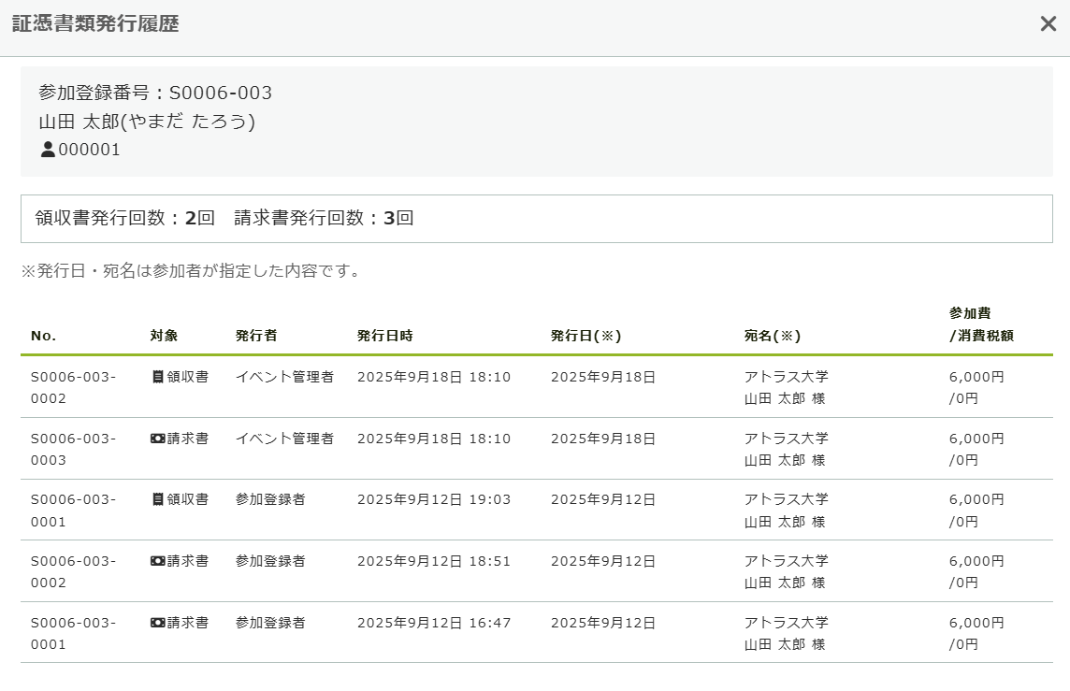Screen dimensions: 1070x691
Task: Click the 発行日(※) column header
Action: point(586,336)
